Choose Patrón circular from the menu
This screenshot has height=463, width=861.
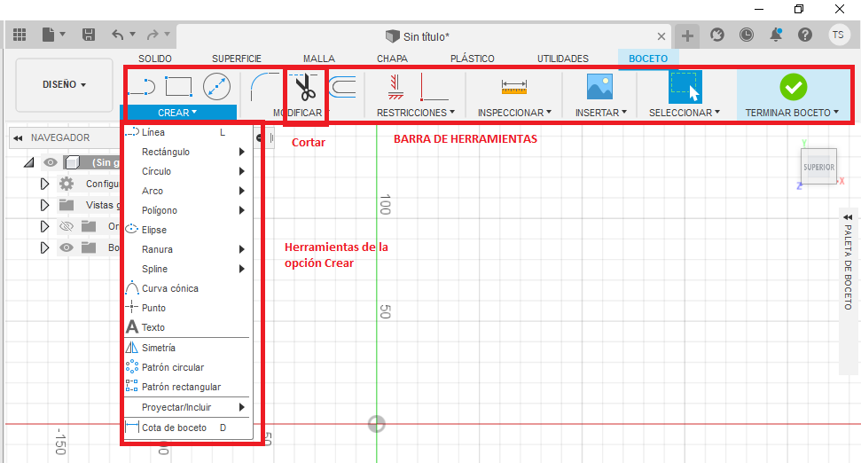pos(187,367)
